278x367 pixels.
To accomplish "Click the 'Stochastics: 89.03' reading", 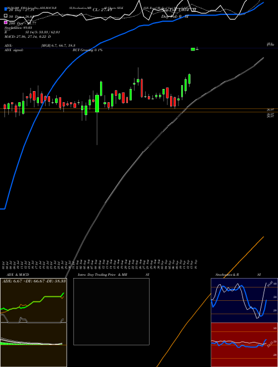I will pos(18,28).
